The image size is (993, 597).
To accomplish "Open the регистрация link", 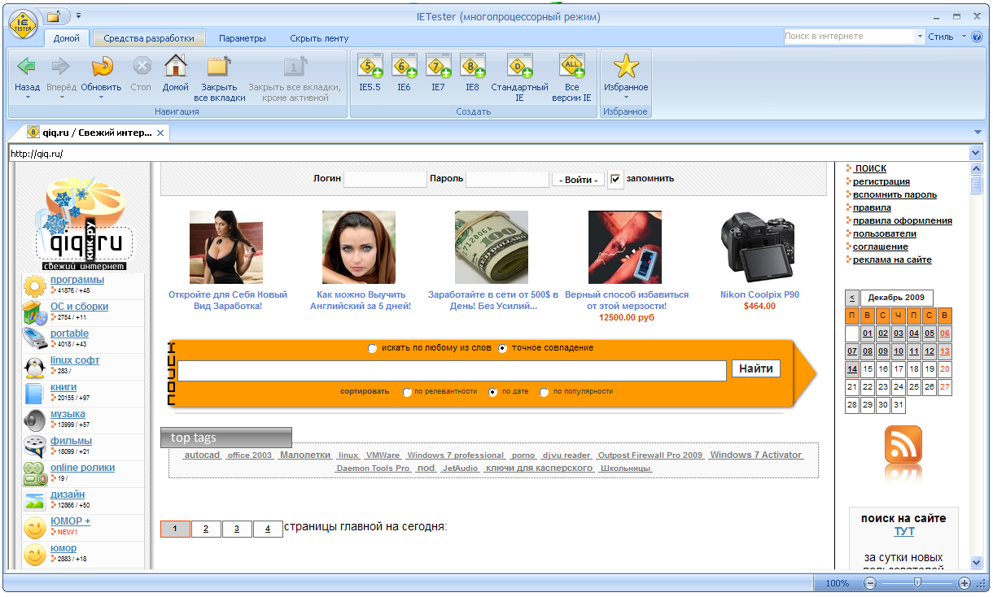I will [881, 181].
